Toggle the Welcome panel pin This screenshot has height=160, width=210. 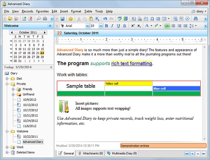[50, 26]
